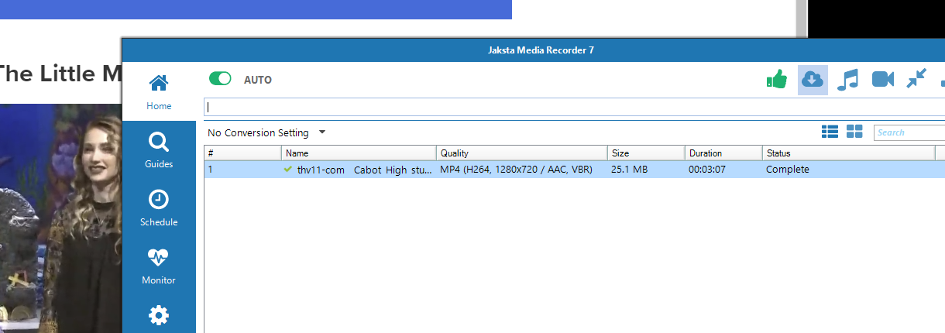Open the No Conversion Setting dropdown
Screen dimensions: 945x333
point(266,132)
